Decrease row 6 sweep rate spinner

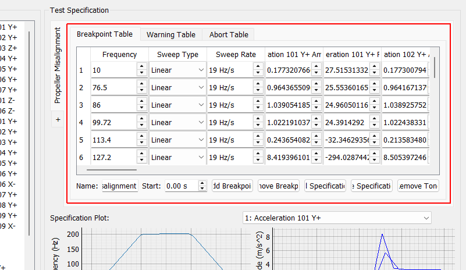258,160
